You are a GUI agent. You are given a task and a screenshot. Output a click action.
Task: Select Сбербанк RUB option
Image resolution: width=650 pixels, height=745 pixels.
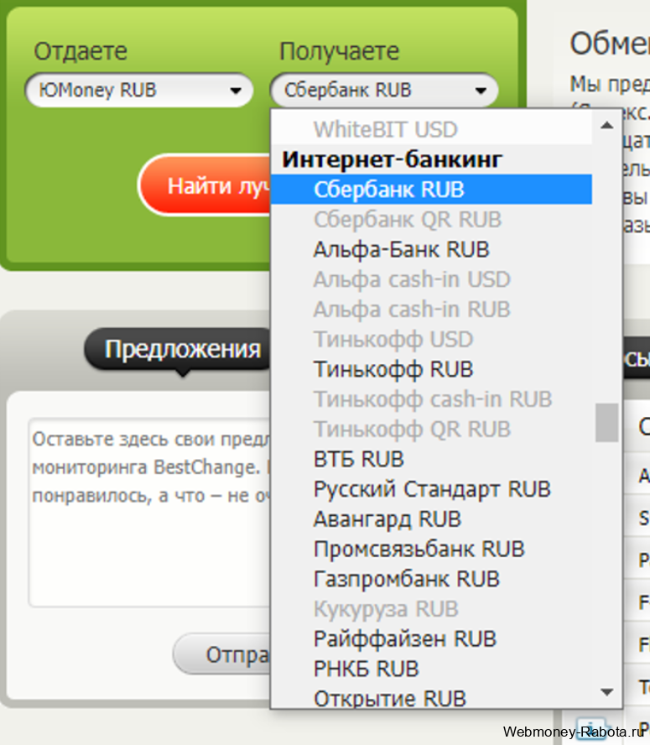click(x=431, y=190)
